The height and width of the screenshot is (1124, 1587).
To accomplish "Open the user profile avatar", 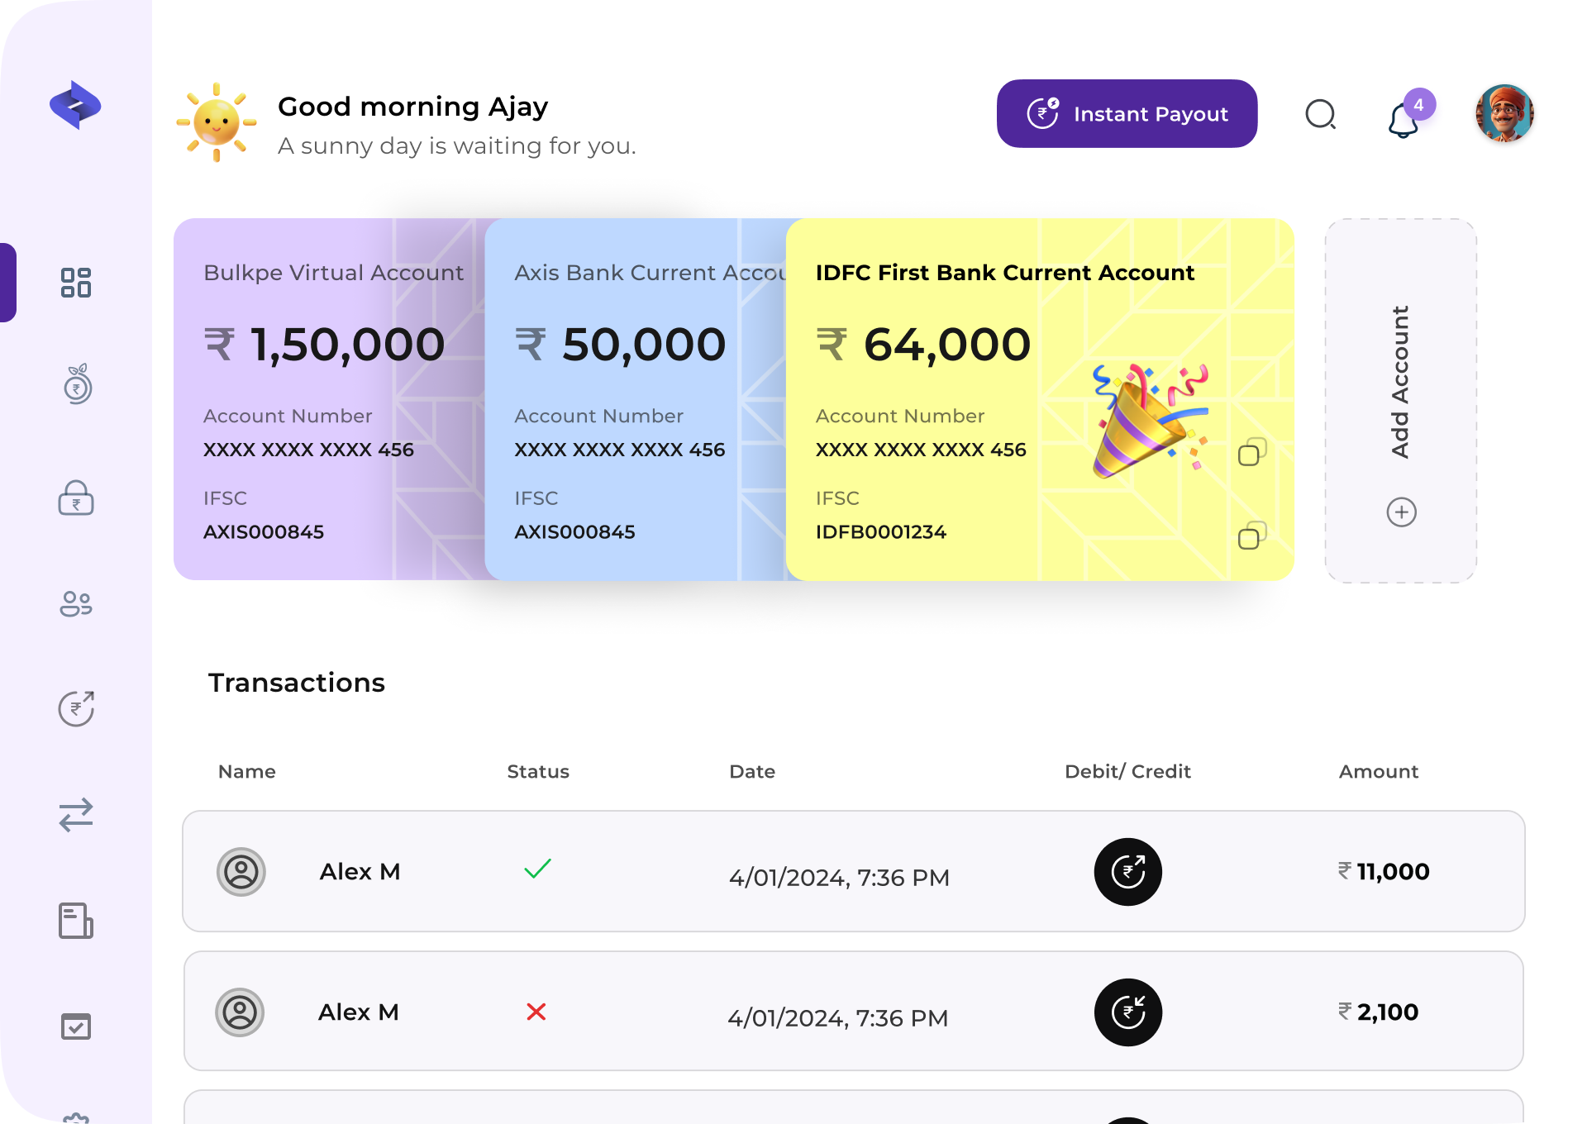I will (x=1504, y=114).
